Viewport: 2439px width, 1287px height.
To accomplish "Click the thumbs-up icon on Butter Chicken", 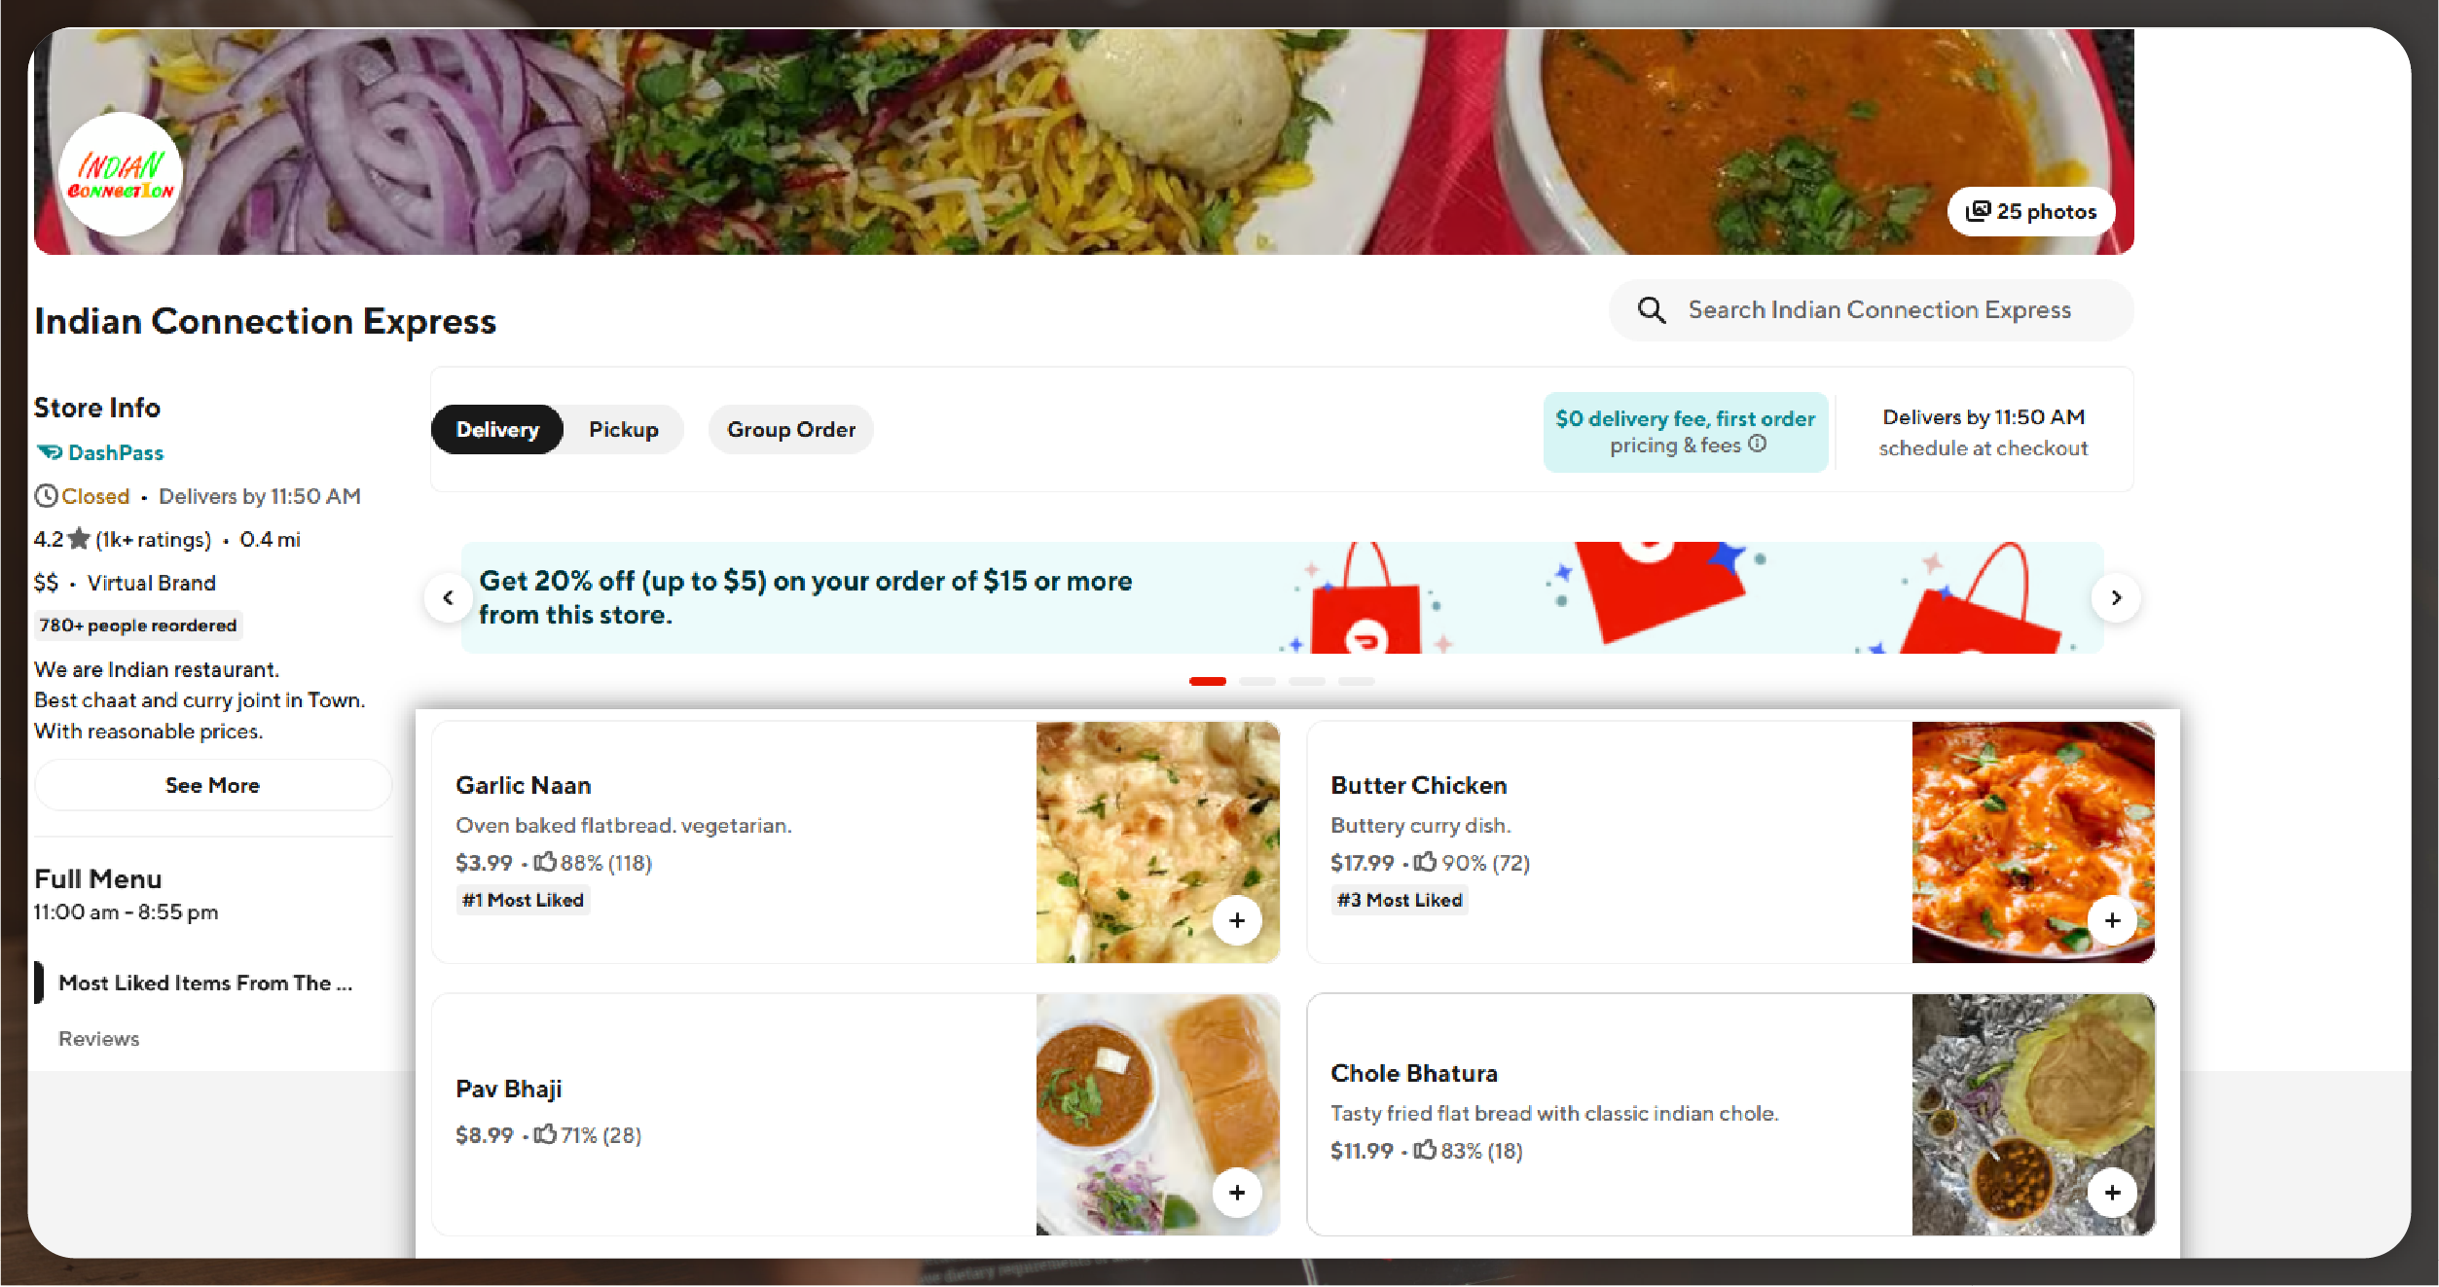I will [x=1428, y=863].
